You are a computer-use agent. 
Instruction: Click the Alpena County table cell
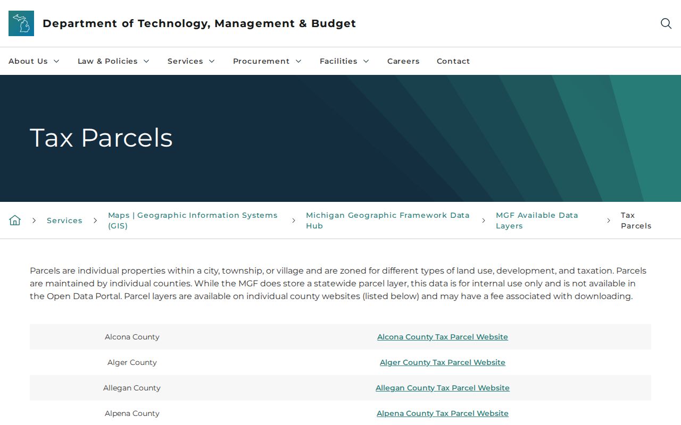(132, 413)
